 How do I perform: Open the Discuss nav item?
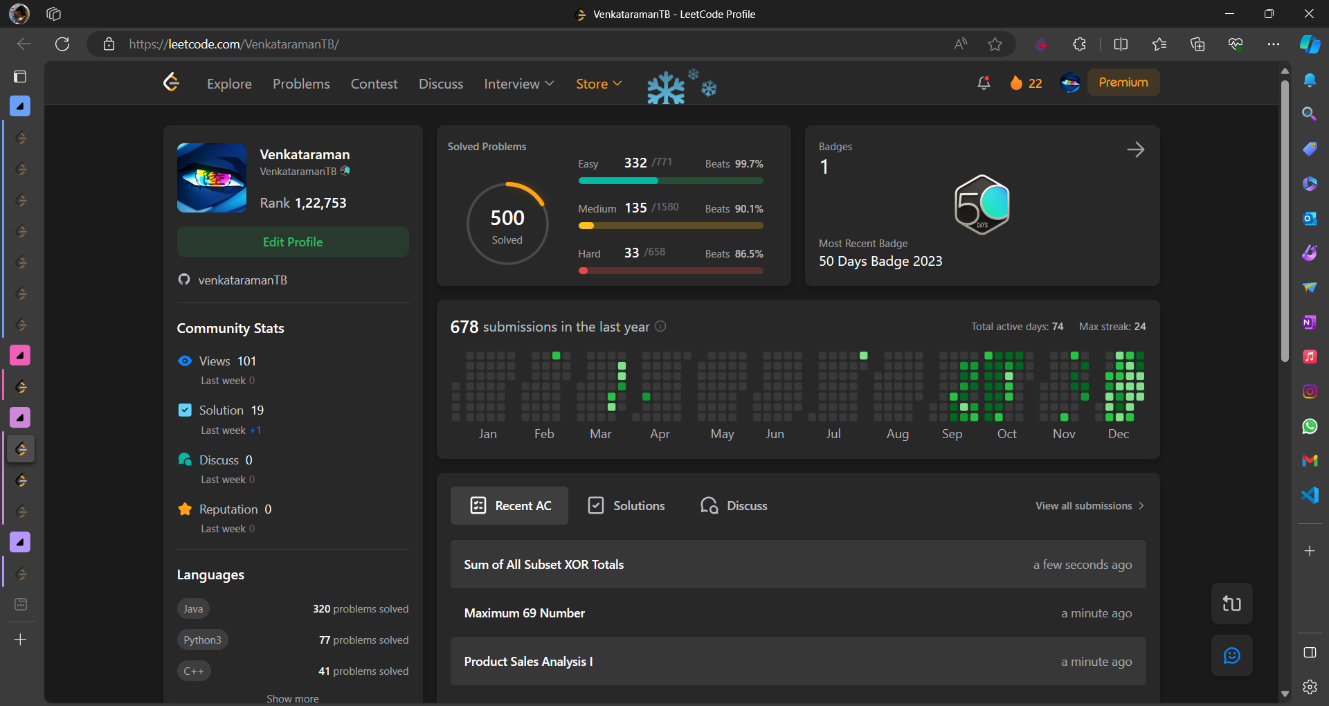[x=441, y=84]
